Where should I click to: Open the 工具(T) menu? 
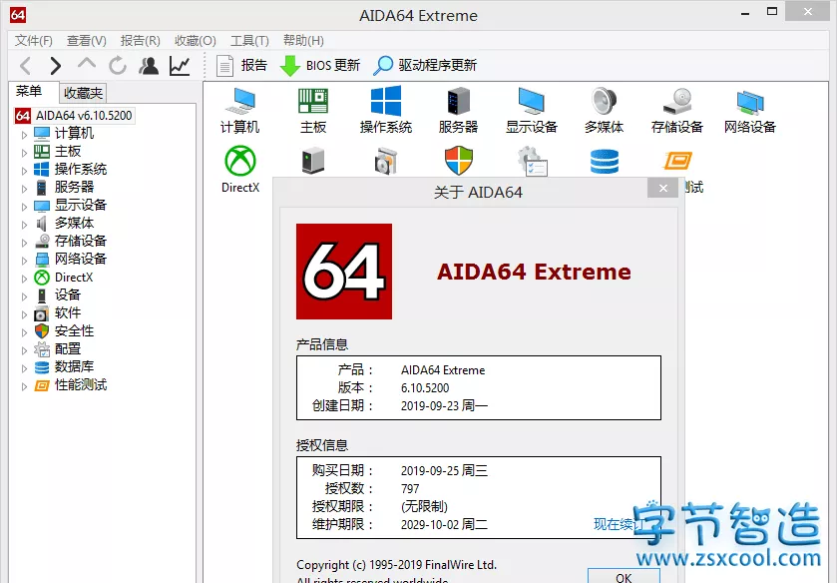249,41
